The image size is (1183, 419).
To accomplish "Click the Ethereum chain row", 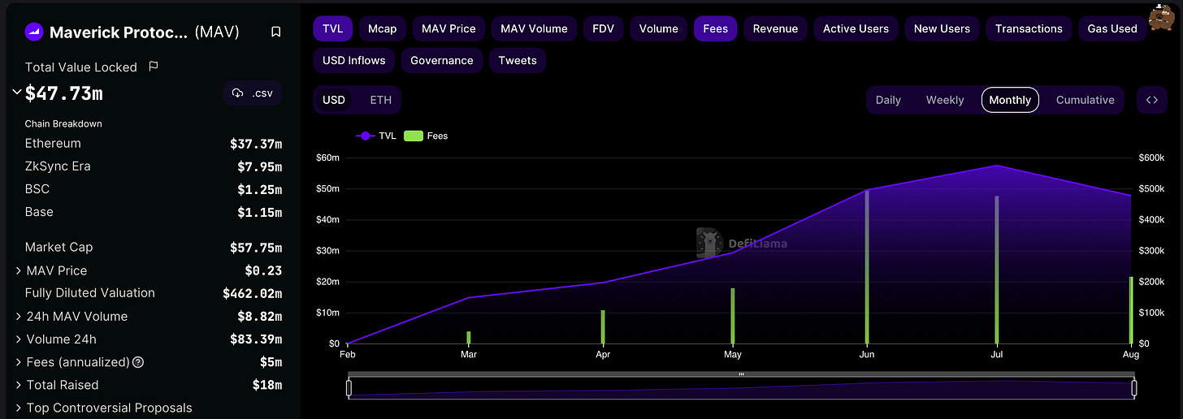I will pos(154,144).
